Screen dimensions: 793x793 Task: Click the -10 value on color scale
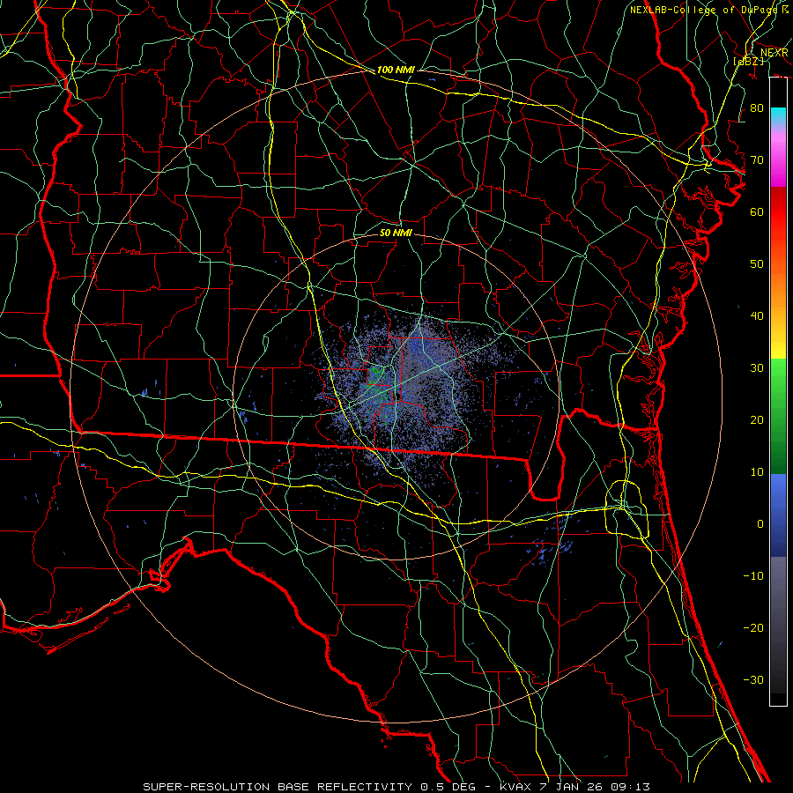pos(753,576)
